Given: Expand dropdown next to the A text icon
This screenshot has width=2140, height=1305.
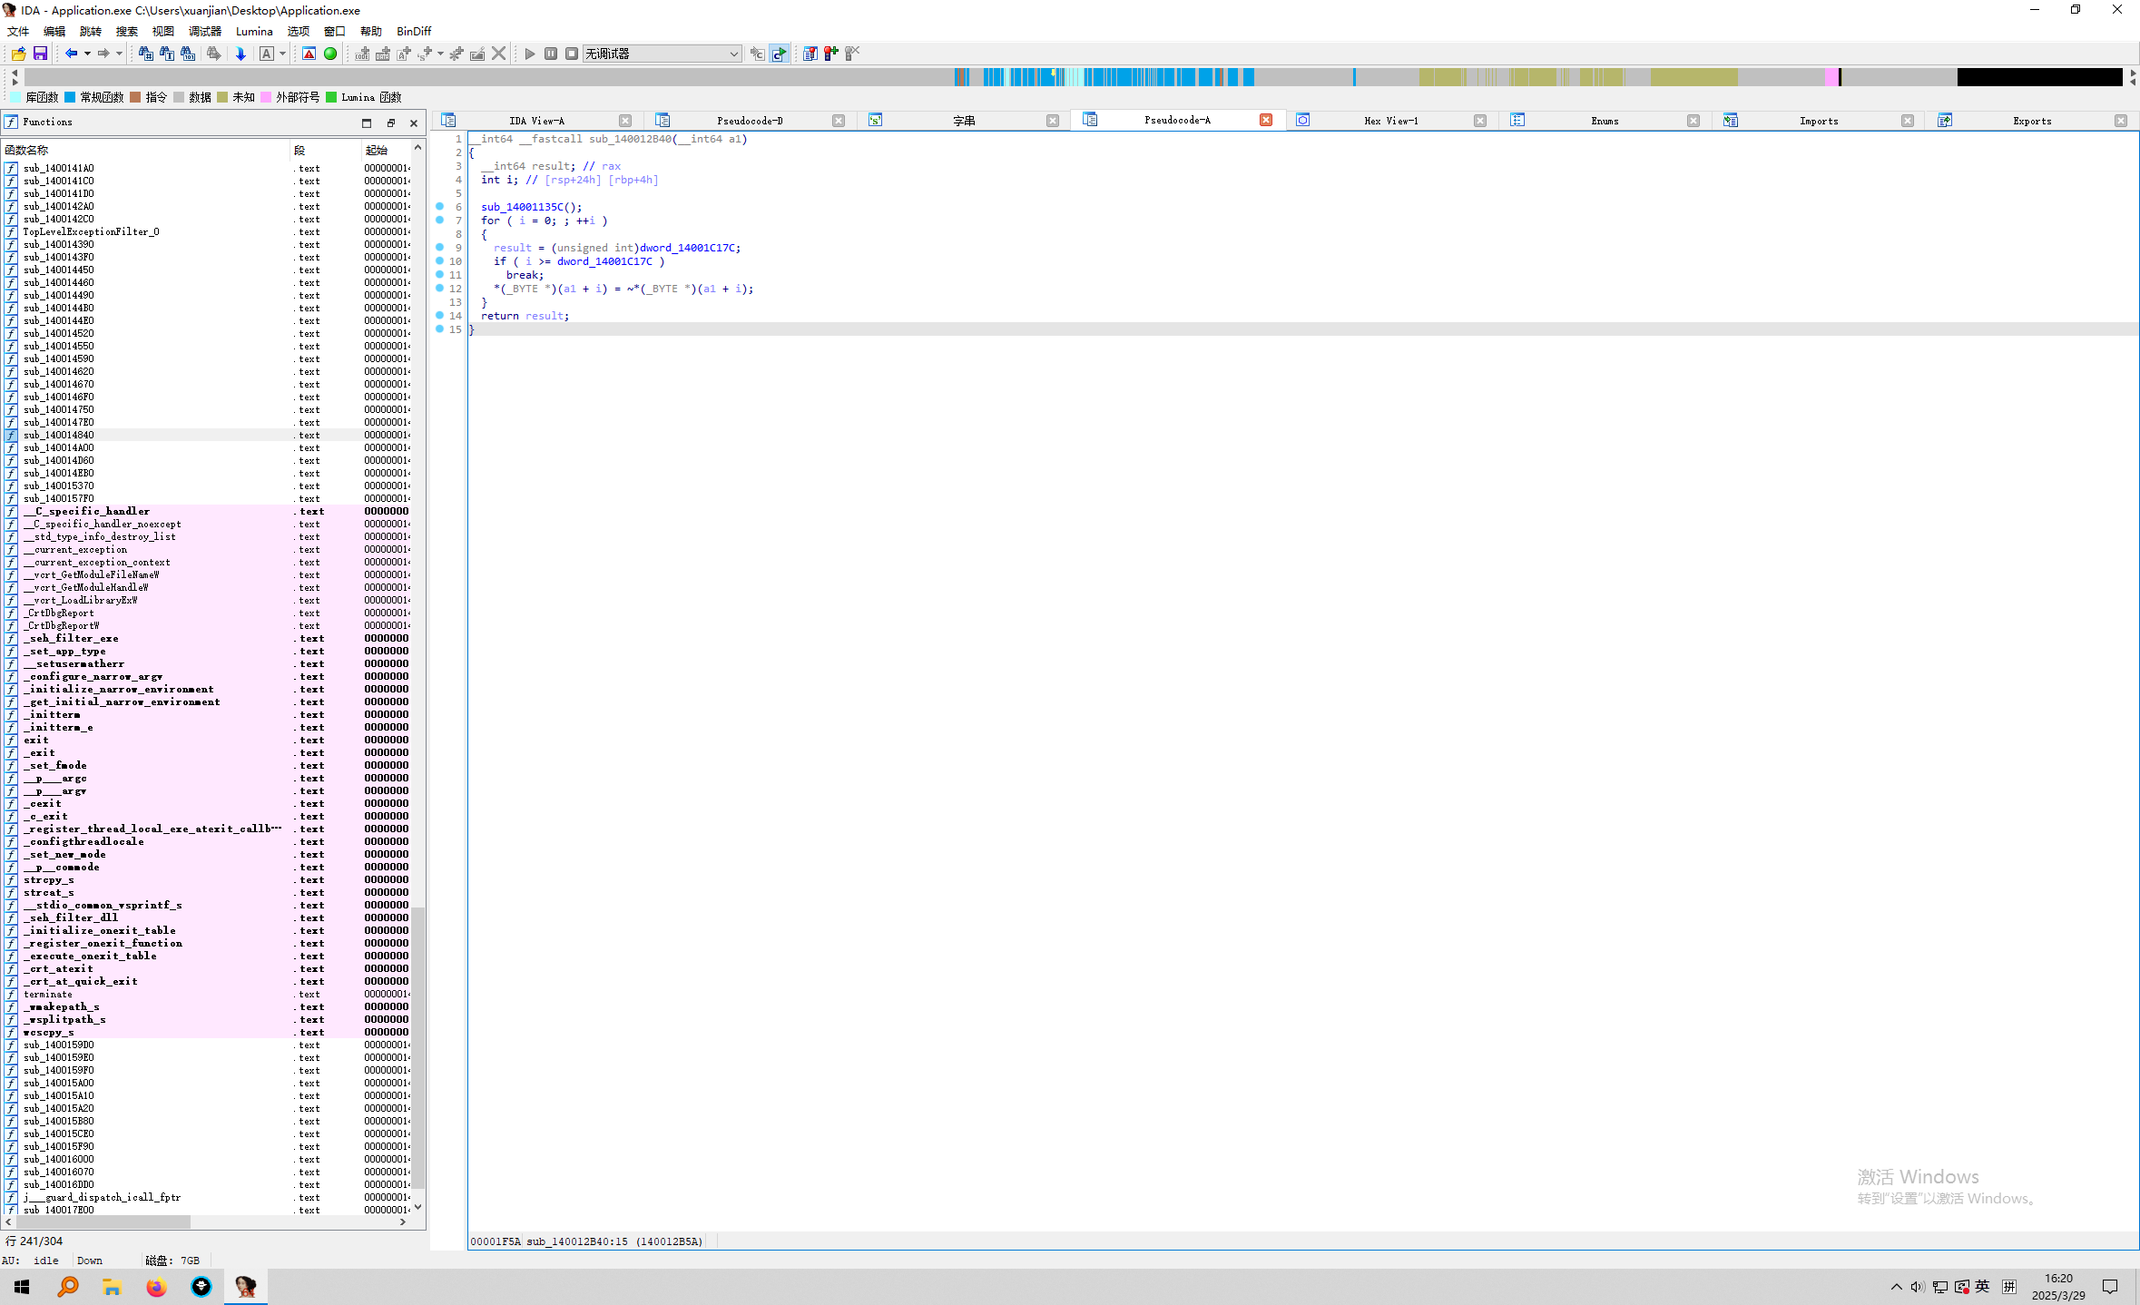Looking at the screenshot, I should (x=282, y=54).
